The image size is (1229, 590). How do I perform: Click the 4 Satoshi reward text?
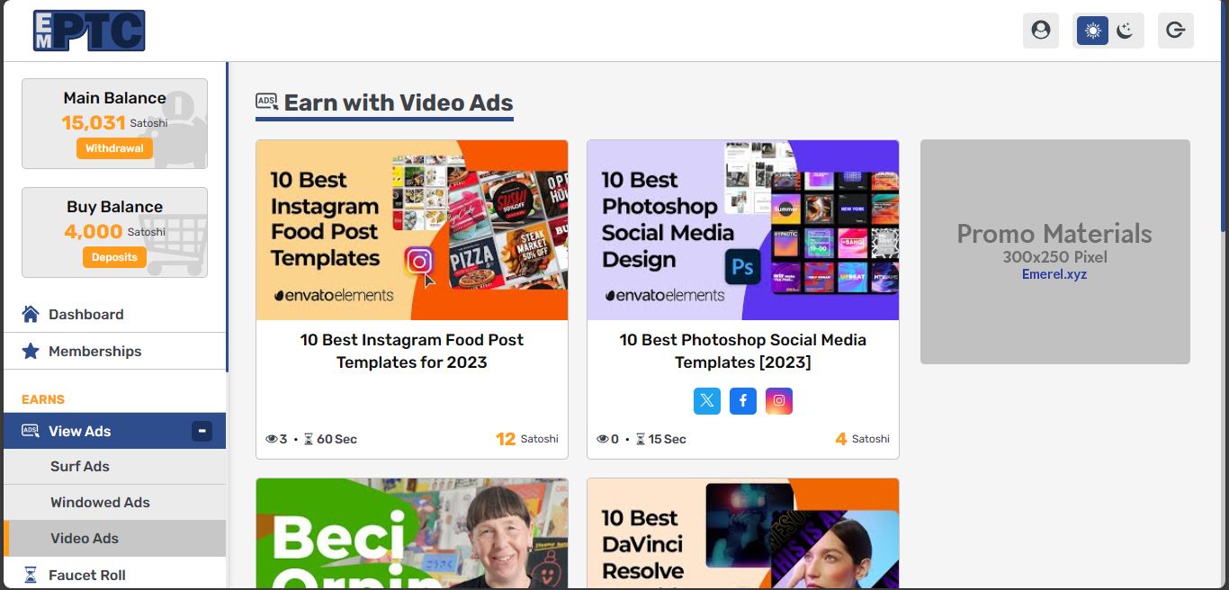(863, 439)
